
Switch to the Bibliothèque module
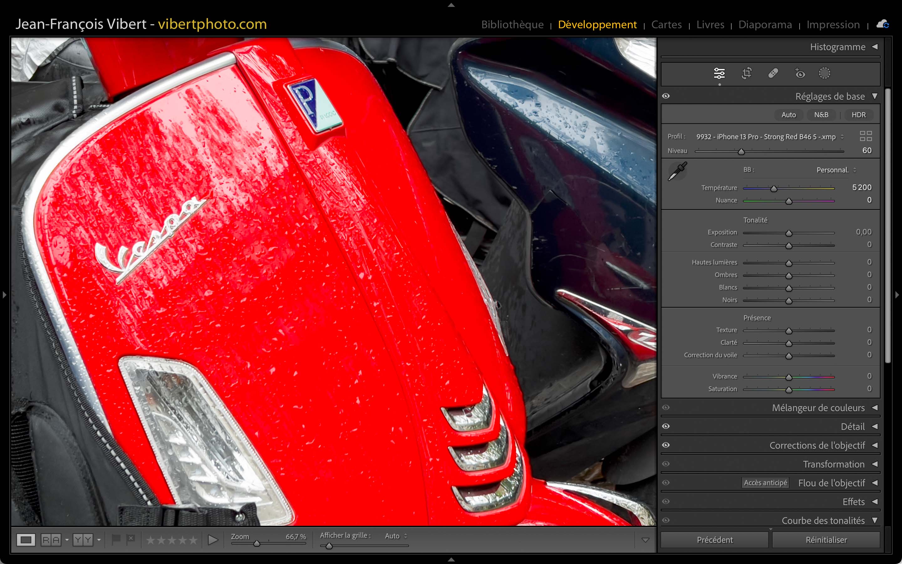(x=512, y=25)
